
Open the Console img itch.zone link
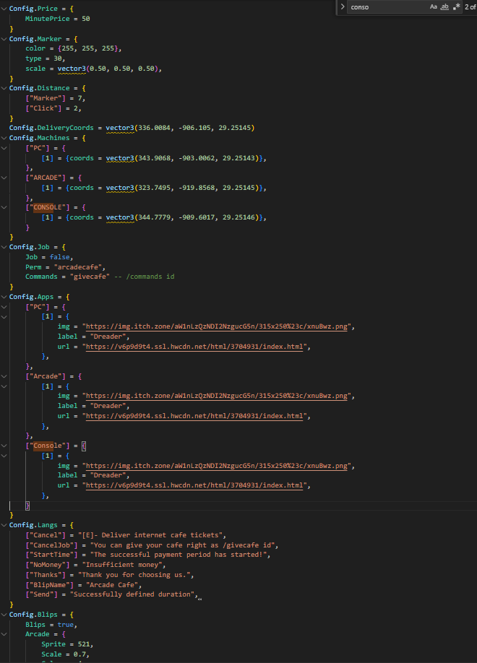218,466
